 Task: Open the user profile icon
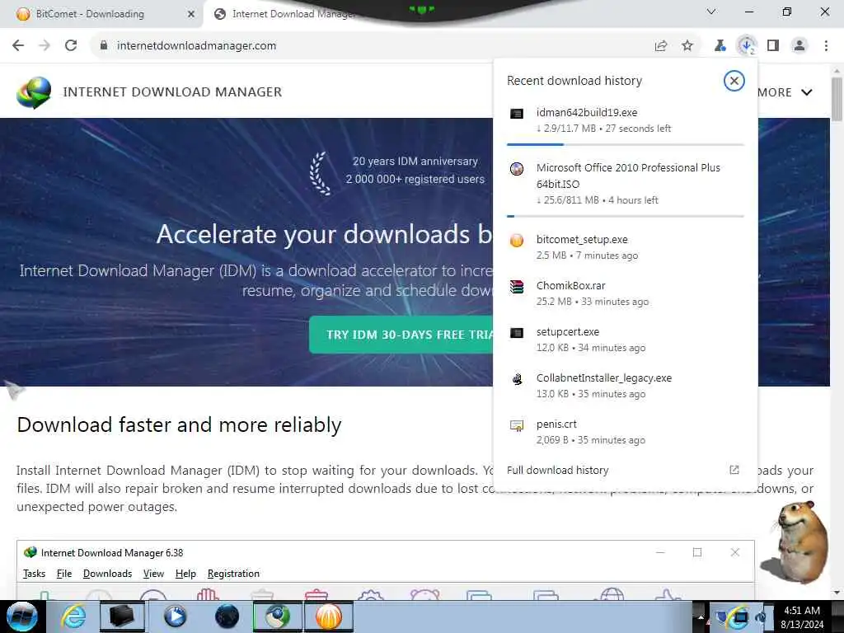(799, 46)
